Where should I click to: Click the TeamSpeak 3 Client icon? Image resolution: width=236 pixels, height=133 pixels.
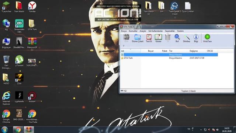point(174,8)
